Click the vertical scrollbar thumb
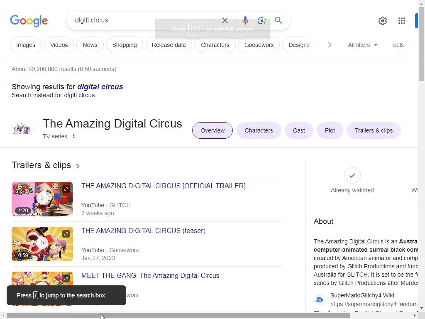Viewport: 425px width, 319px height. (x=421, y=43)
